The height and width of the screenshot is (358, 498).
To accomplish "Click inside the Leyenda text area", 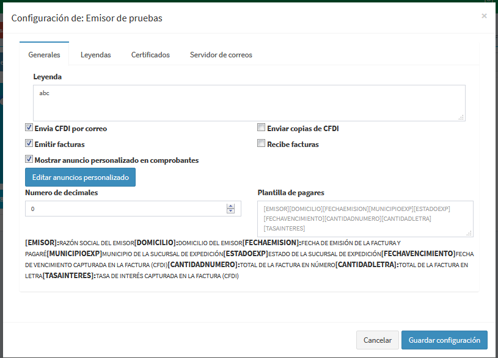I will [x=249, y=103].
